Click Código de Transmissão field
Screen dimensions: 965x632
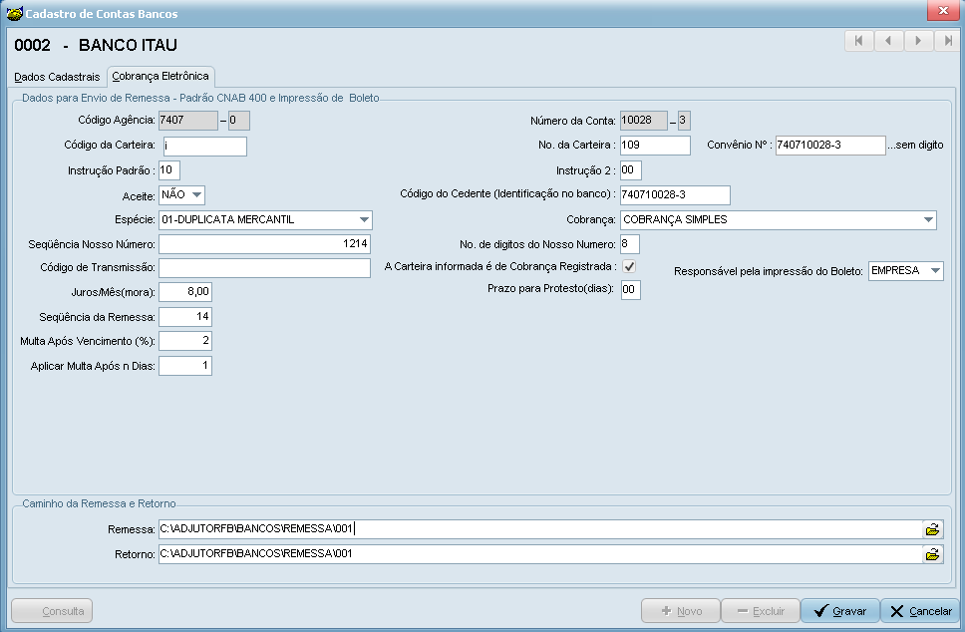pyautogui.click(x=264, y=268)
